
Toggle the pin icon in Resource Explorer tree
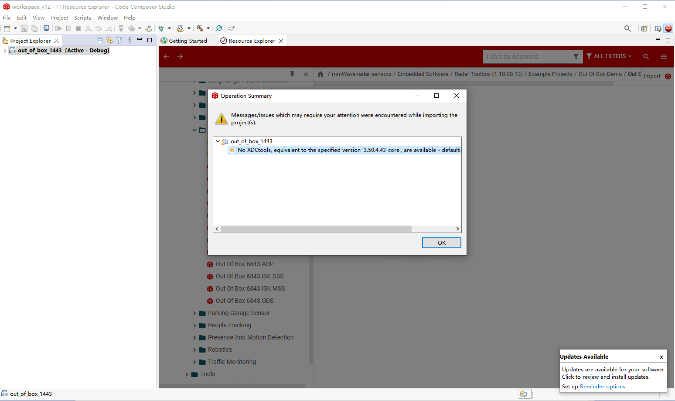[292, 74]
